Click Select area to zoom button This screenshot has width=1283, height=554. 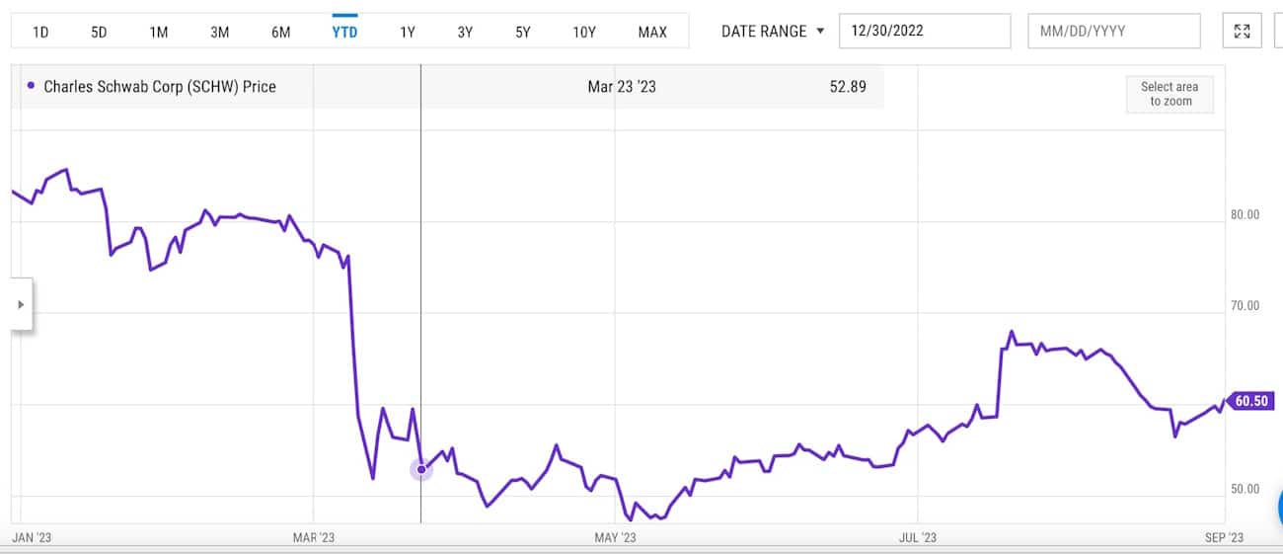1170,94
